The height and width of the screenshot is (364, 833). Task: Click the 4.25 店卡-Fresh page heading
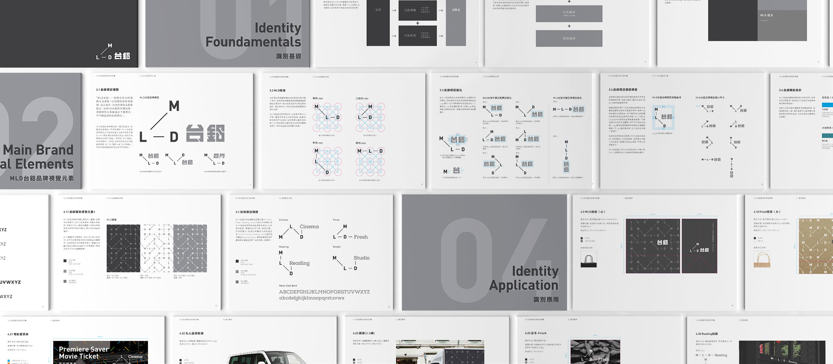pyautogui.click(x=536, y=333)
